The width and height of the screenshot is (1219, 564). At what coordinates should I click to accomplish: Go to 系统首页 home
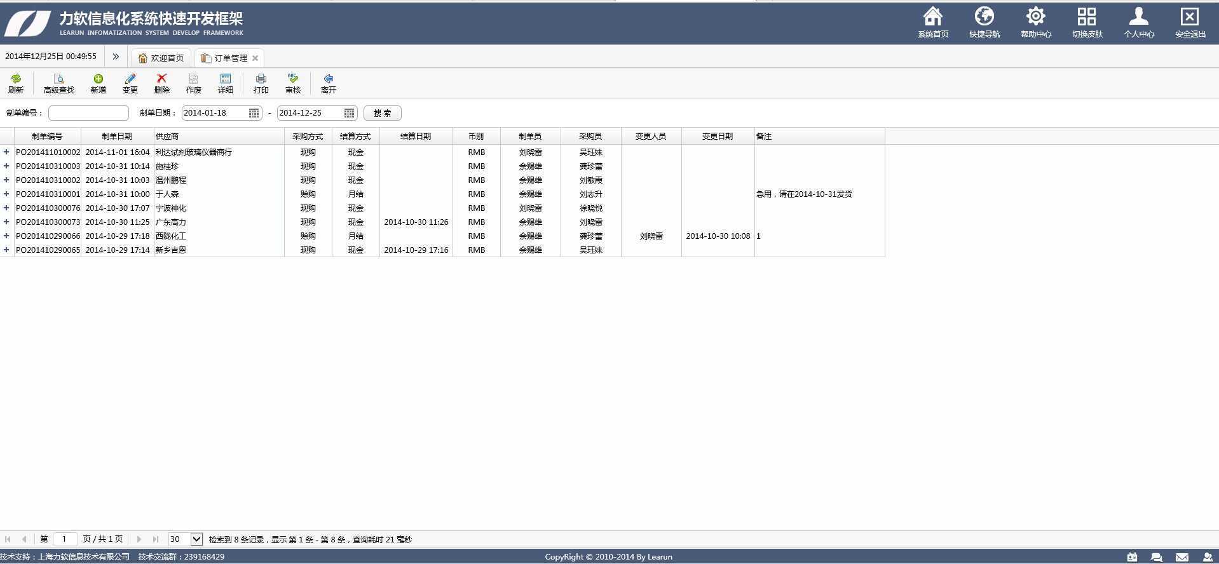point(933,23)
